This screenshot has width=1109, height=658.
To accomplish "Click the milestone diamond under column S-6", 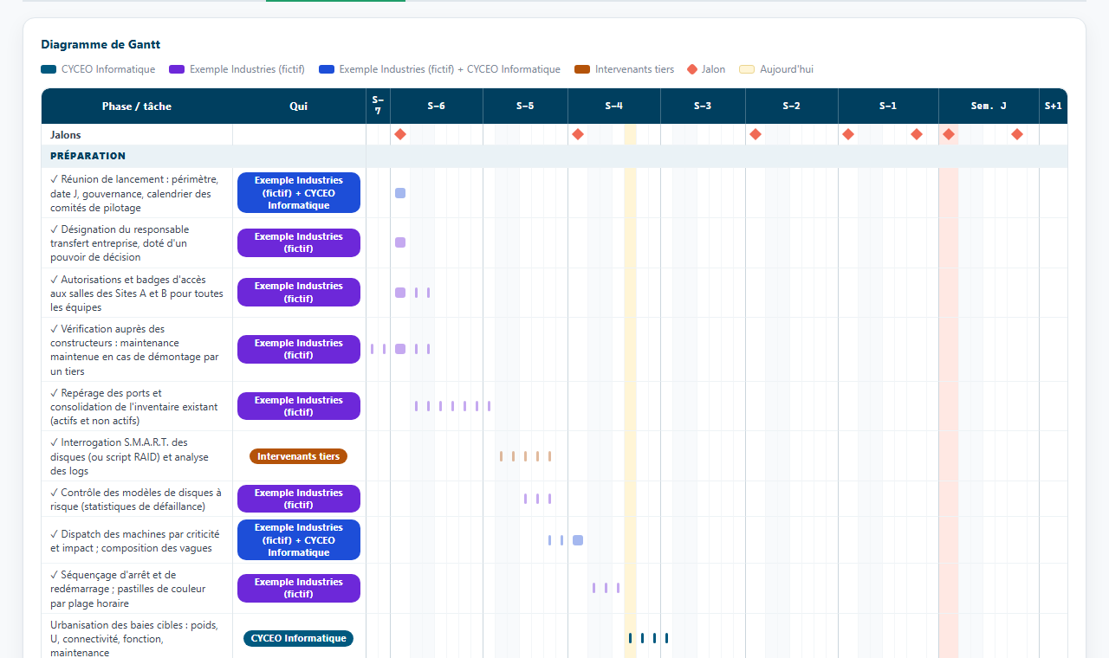I will [400, 134].
